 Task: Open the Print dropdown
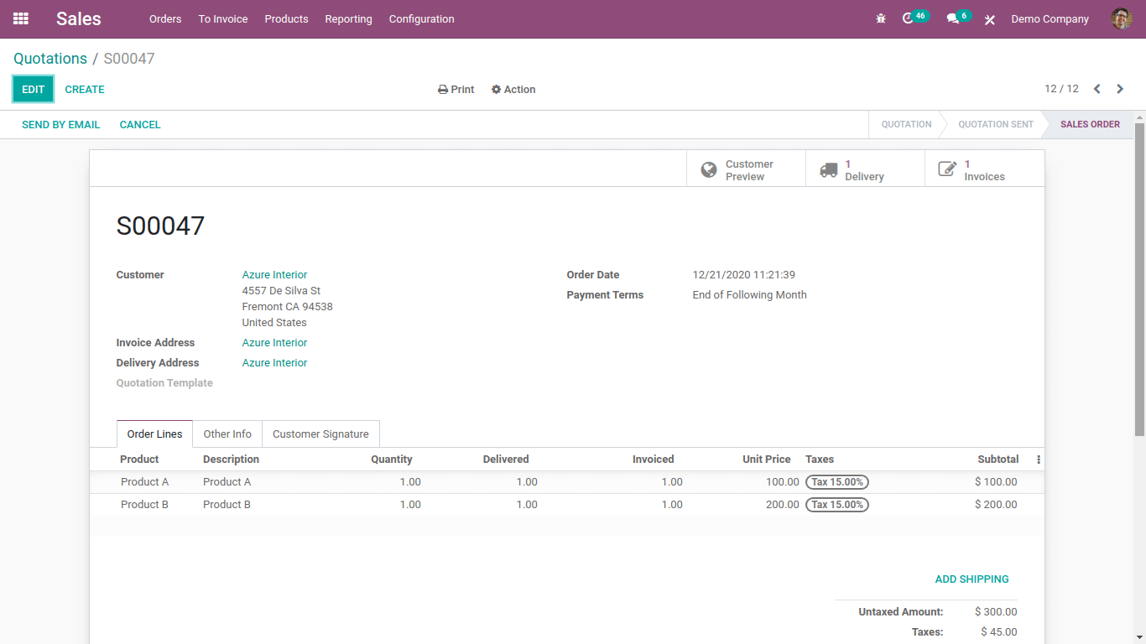tap(456, 90)
